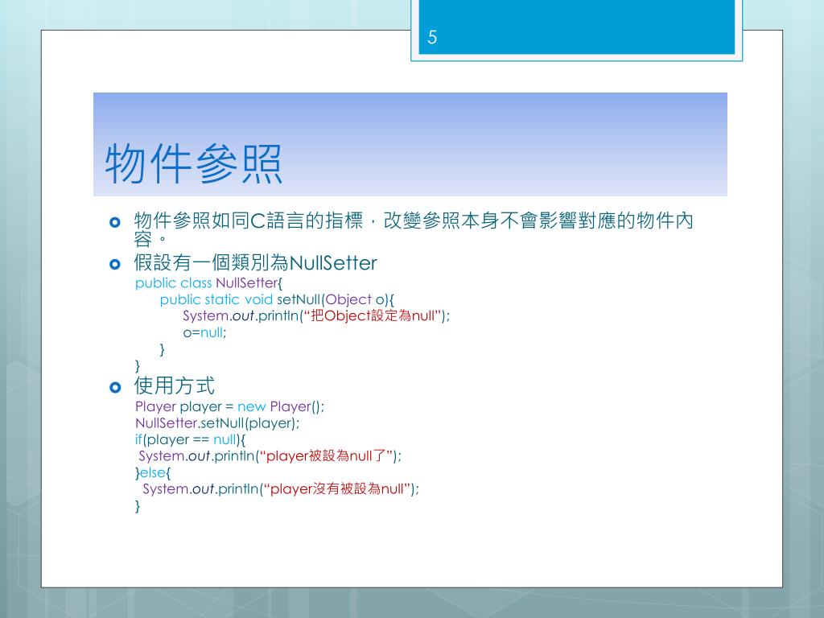The width and height of the screenshot is (824, 618).
Task: Click the code line o=null;
Action: 204,332
